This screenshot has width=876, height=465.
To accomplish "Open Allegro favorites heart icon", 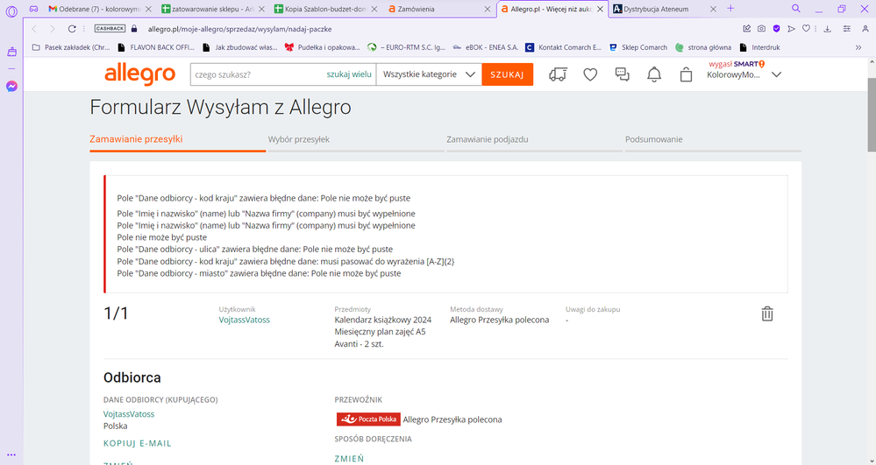I will point(590,74).
